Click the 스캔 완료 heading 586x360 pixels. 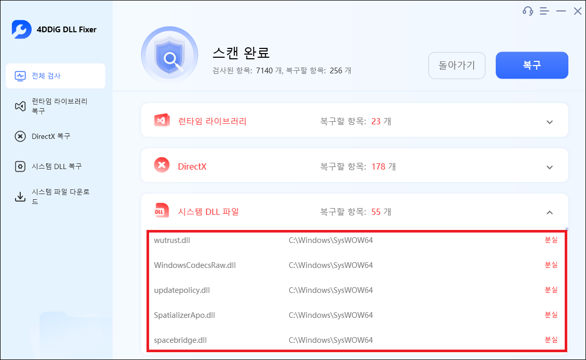[241, 53]
